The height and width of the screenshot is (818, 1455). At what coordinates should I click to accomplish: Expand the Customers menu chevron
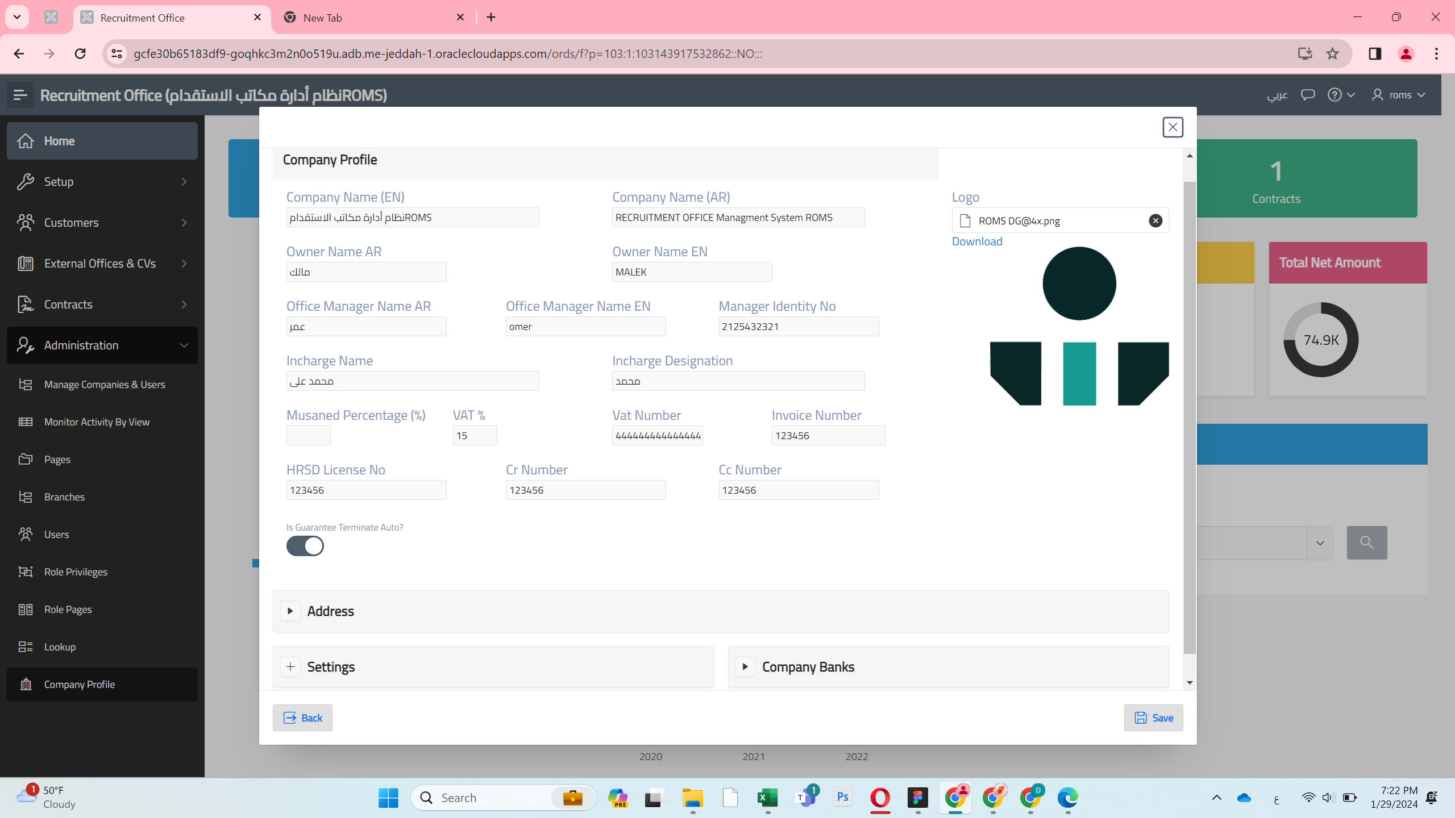pyautogui.click(x=184, y=223)
